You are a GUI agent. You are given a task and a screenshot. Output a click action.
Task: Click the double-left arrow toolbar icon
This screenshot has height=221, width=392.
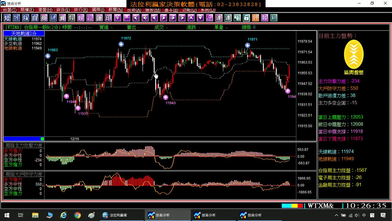tap(145, 17)
